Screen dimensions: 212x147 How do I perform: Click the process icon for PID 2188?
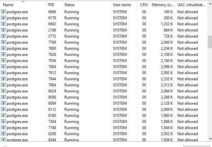4,30
